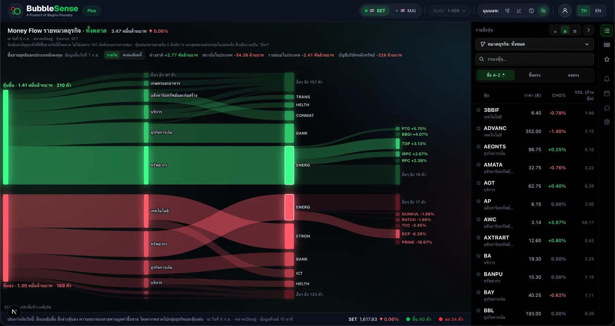
Task: Click the TOP +3.13% flow label
Action: pos(414,144)
